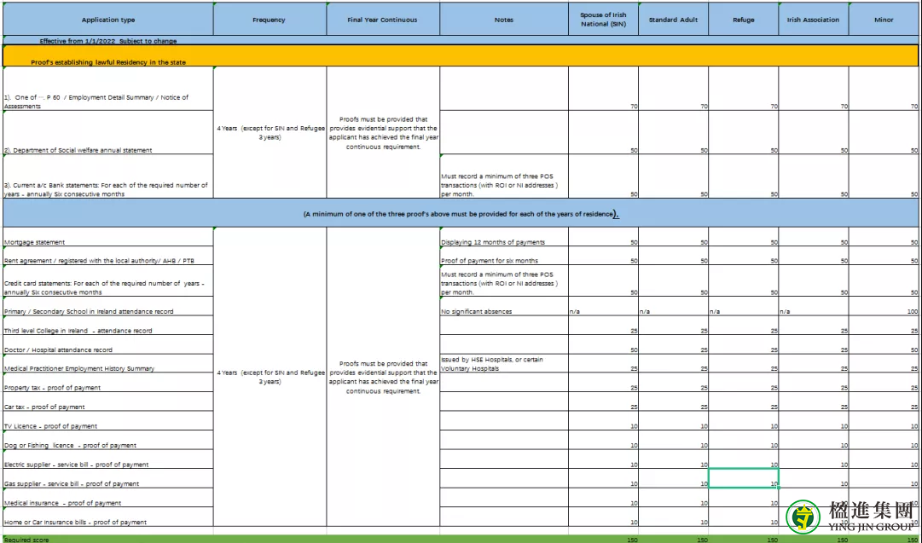Click "Gas supplier - service bill" cell
This screenshot has height=543, width=922.
coord(108,478)
